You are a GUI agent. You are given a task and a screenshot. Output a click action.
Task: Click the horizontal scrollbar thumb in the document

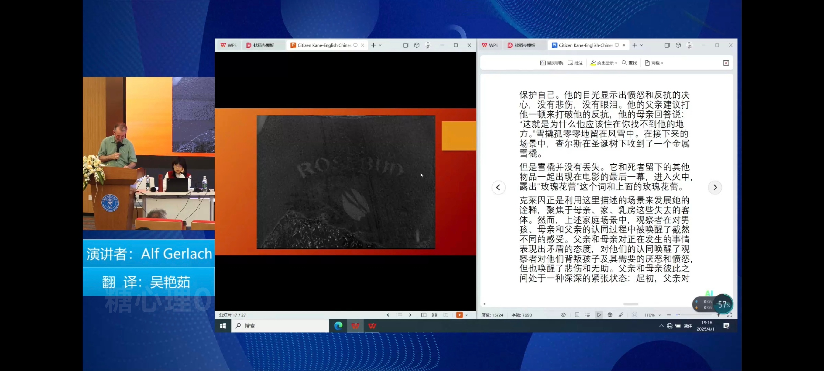pos(630,304)
